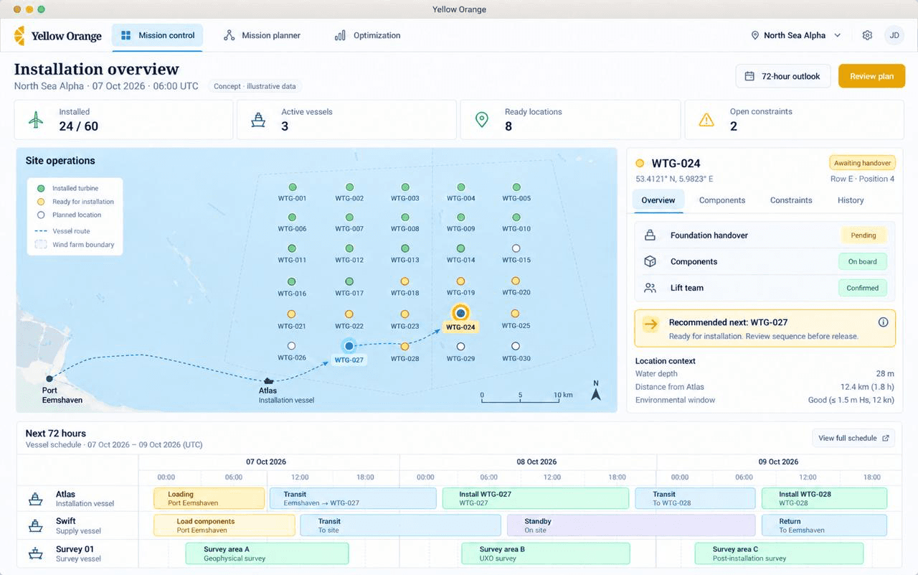Select the WTG-015 planned location marker
The height and width of the screenshot is (575, 918).
(516, 248)
